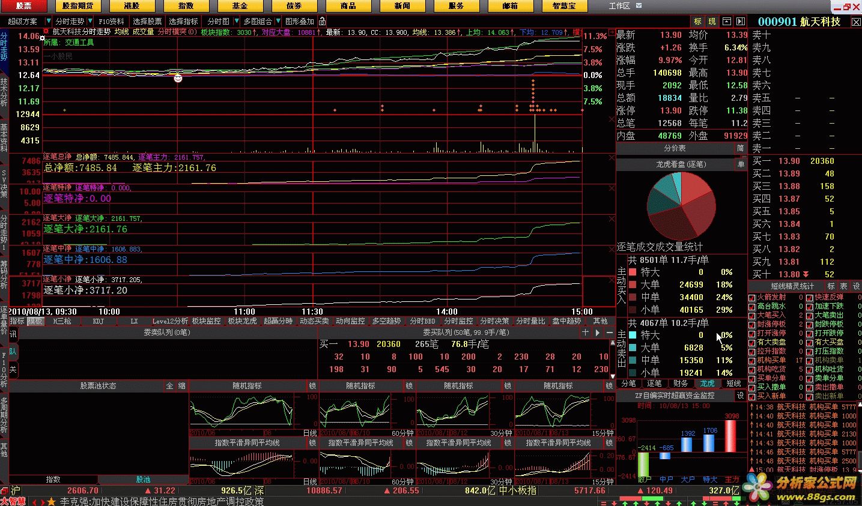
Task: Click the 选择指标 toolbar button
Action: tap(183, 21)
